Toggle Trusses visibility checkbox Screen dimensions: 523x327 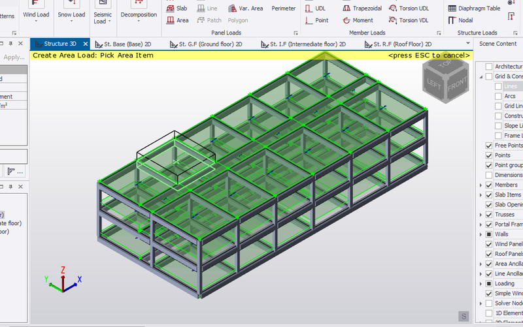(x=489, y=215)
